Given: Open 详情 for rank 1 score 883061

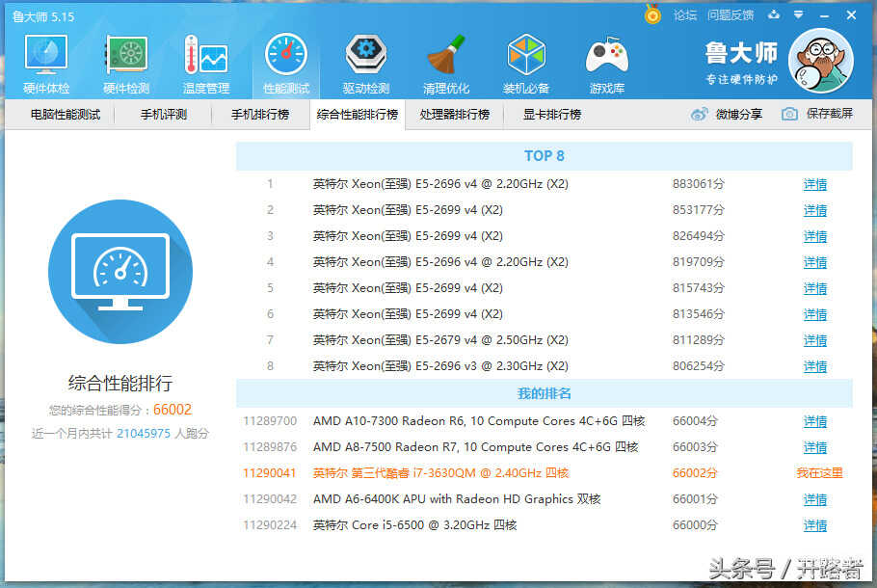Looking at the screenshot, I should 815,185.
